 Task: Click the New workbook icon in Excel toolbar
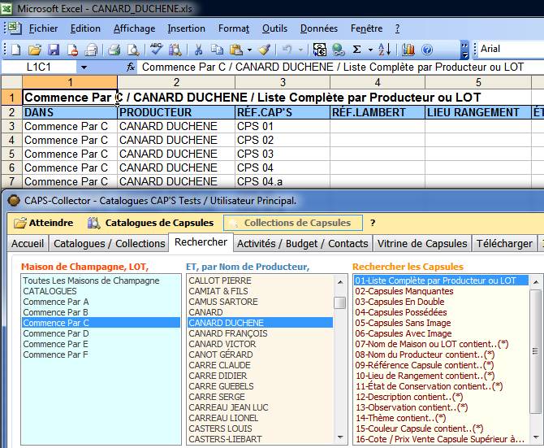15,50
